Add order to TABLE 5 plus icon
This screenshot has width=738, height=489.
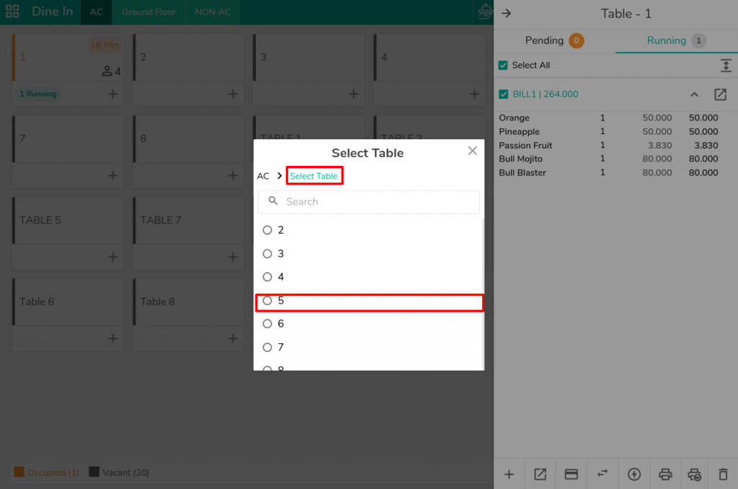pyautogui.click(x=112, y=257)
